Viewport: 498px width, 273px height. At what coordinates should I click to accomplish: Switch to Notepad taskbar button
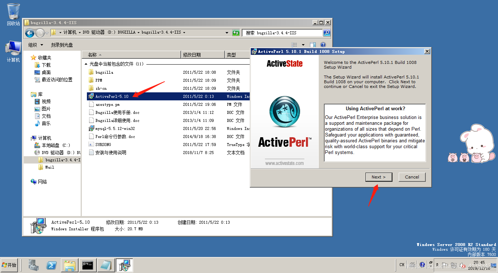[x=107, y=265]
